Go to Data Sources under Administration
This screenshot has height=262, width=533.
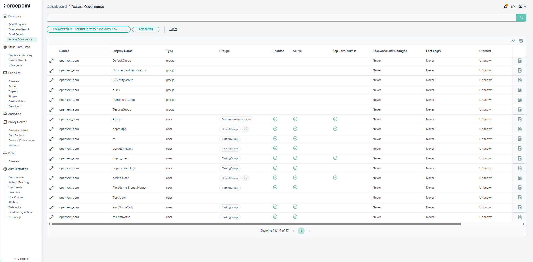(x=16, y=177)
